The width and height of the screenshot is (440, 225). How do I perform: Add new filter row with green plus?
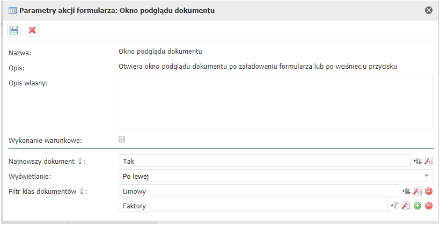pyautogui.click(x=417, y=206)
